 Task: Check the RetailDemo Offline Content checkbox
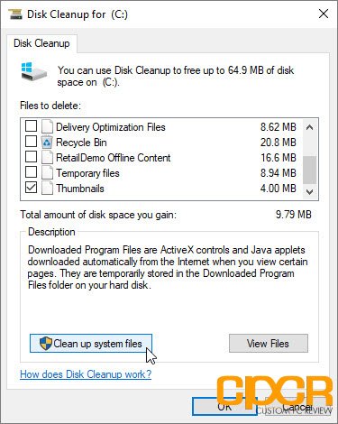31,157
